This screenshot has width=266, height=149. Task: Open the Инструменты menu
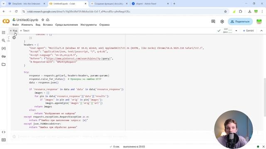coord(89,25)
